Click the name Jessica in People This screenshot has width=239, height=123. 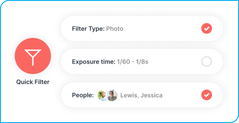(x=151, y=95)
